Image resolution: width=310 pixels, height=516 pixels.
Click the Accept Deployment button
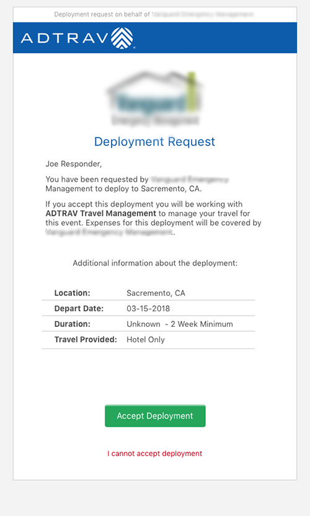[x=155, y=416]
